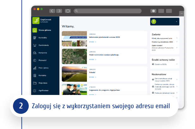Select the Kampania tractor icon

[35, 53]
